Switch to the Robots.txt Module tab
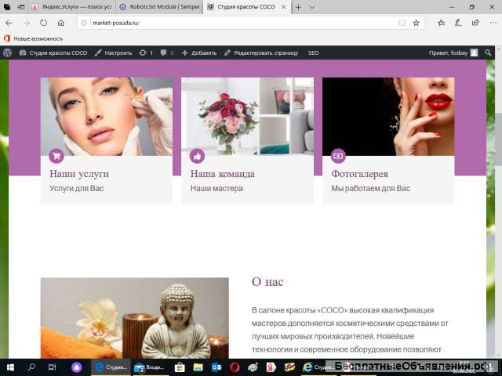 pyautogui.click(x=158, y=7)
